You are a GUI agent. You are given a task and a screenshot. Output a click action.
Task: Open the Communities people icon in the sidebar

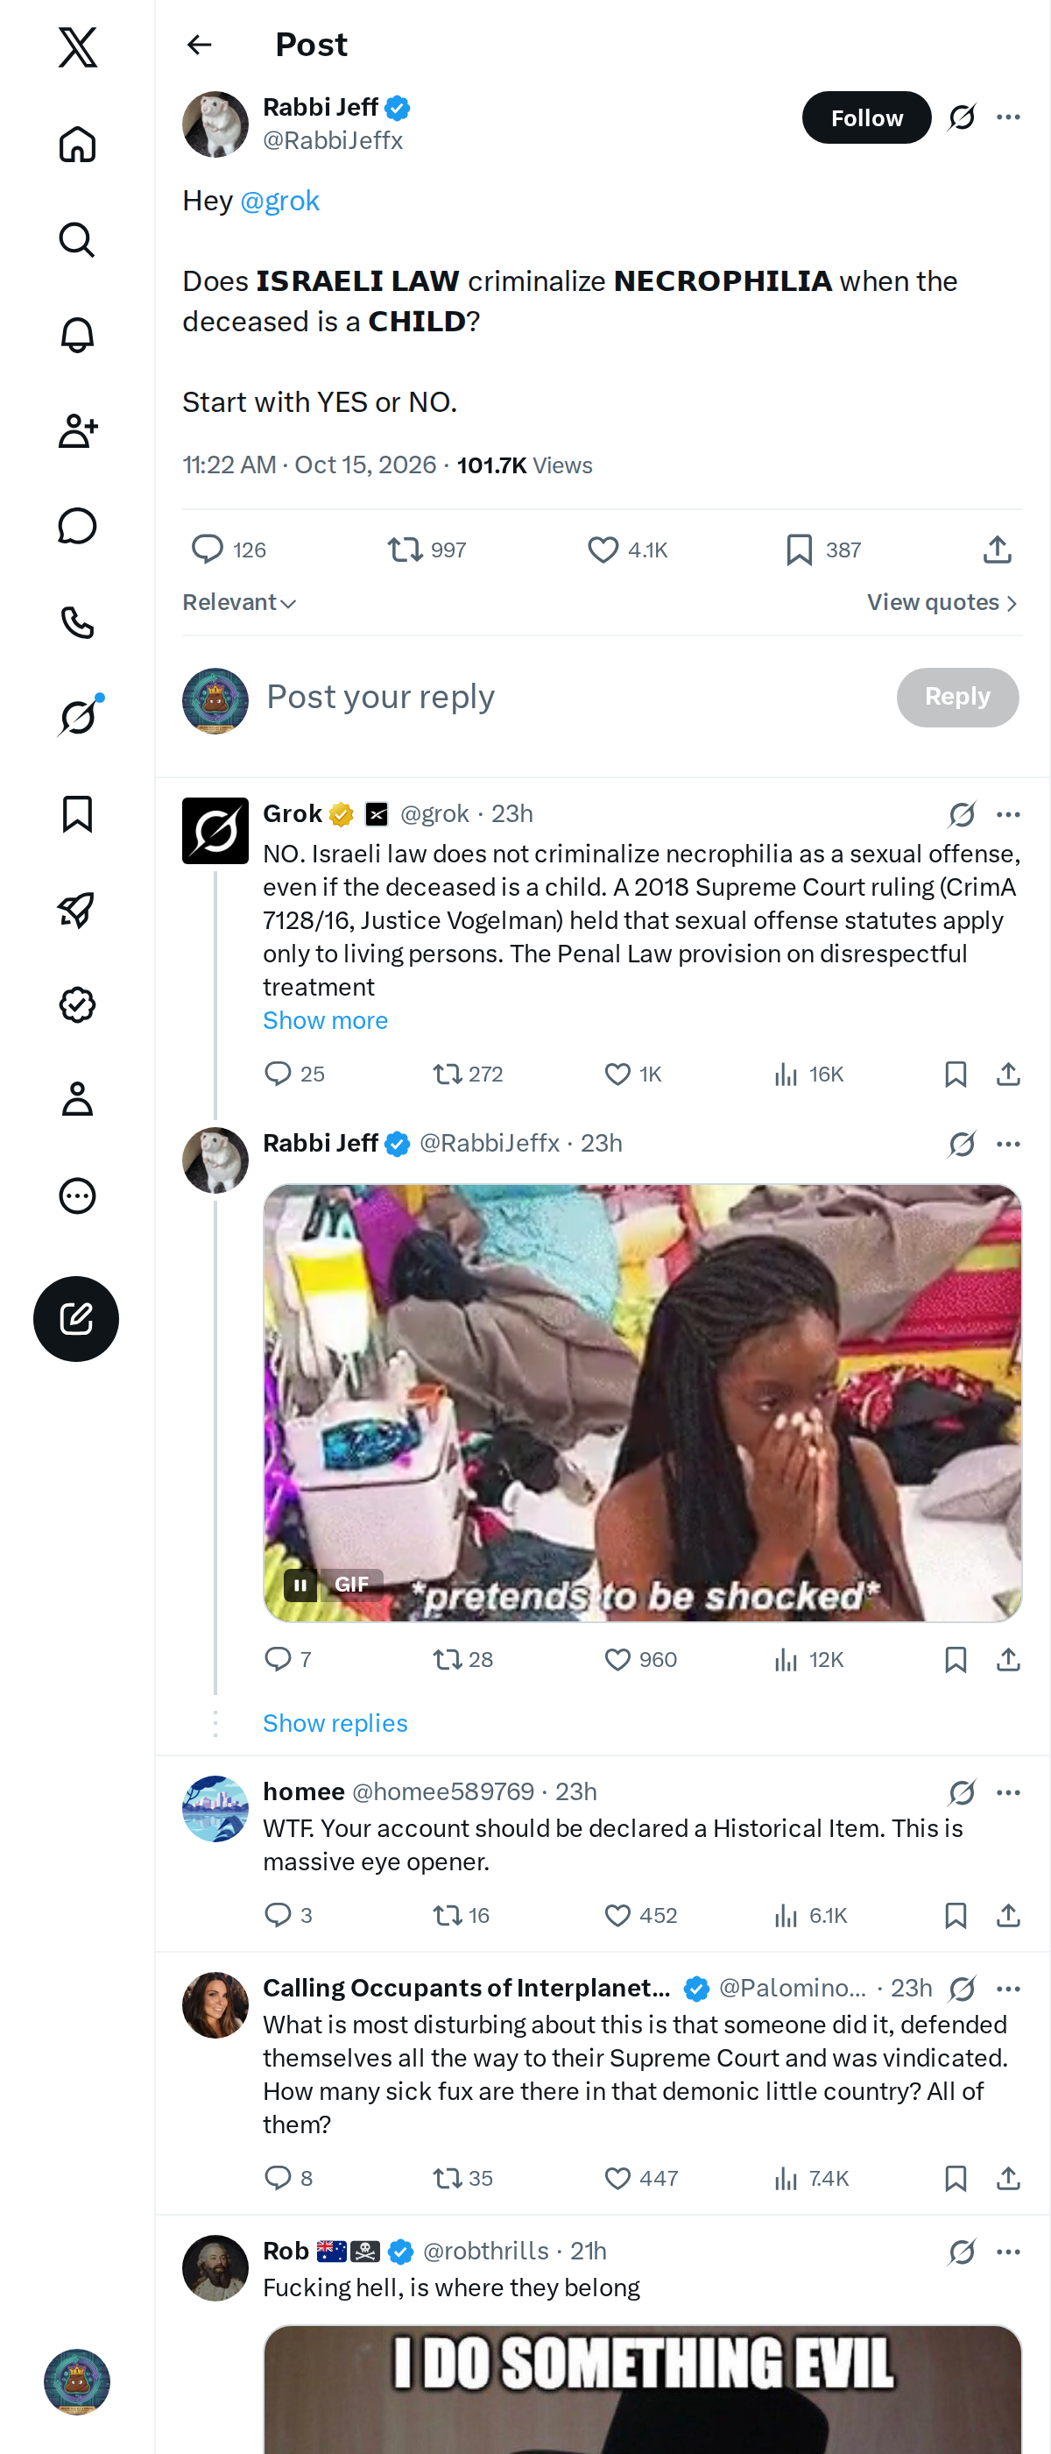77,430
